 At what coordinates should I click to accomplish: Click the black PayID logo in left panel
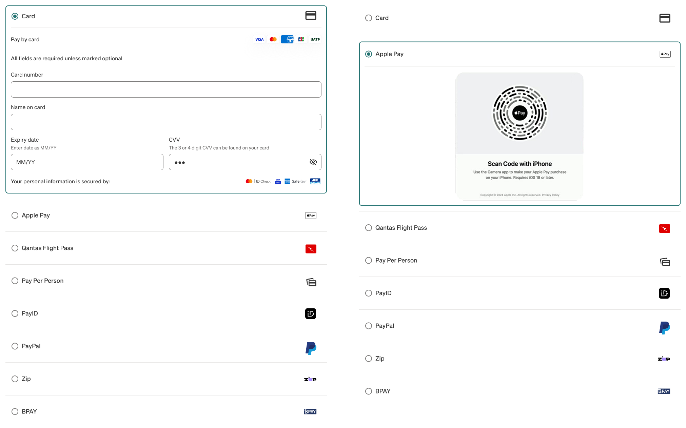pos(311,313)
